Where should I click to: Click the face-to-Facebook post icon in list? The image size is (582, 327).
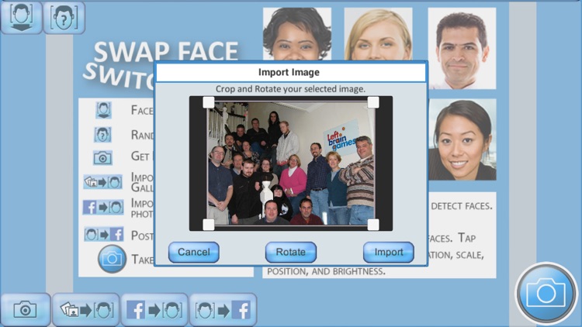click(x=103, y=234)
